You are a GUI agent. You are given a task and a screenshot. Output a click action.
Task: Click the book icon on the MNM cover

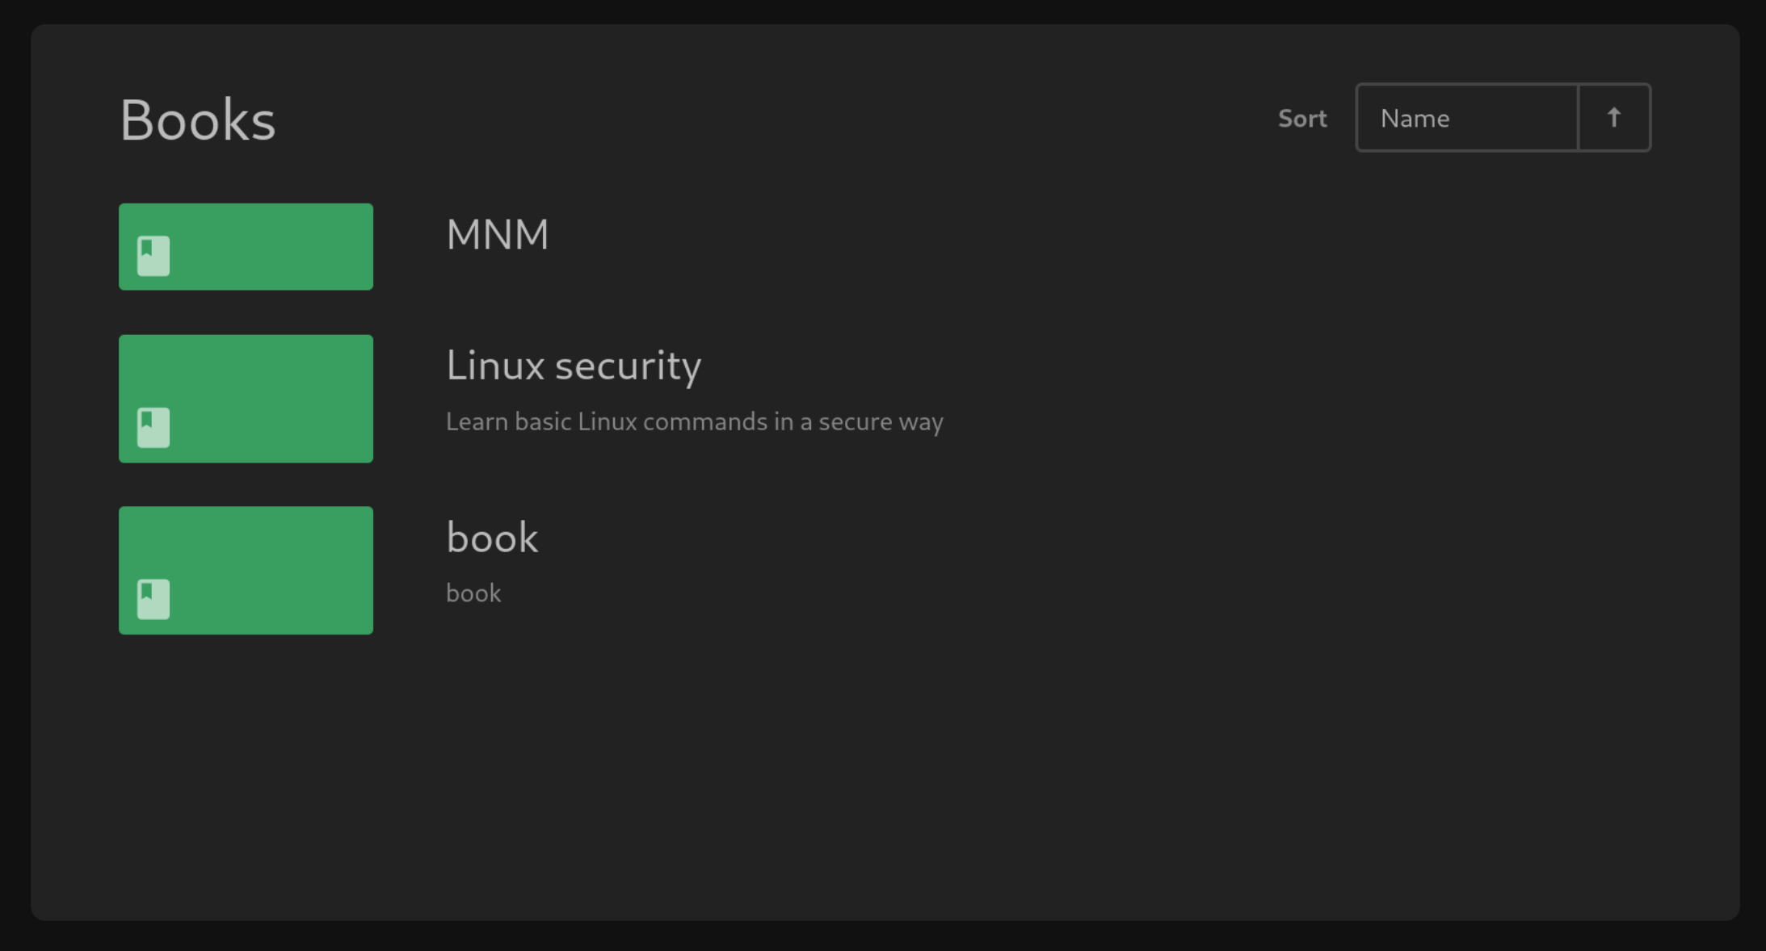pos(153,256)
